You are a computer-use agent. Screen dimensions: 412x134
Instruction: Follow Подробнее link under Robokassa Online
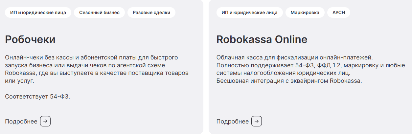233,122
